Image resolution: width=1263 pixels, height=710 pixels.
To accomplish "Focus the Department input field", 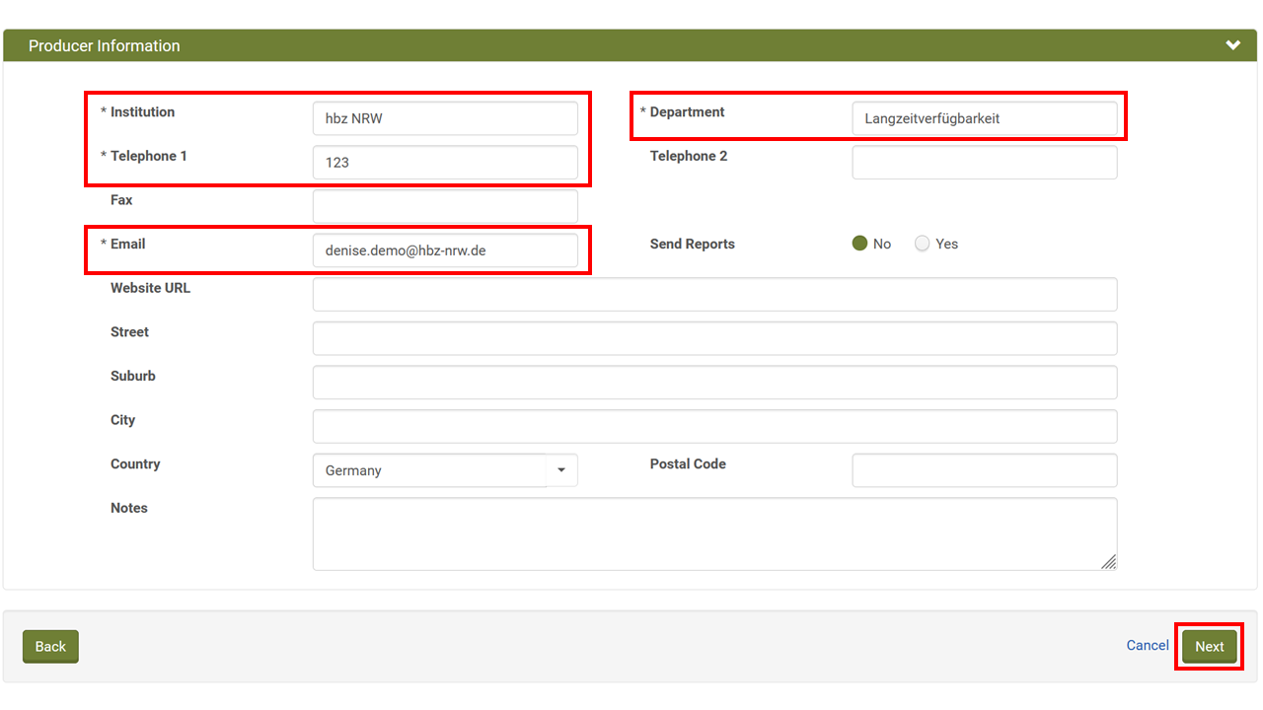I will 984,118.
